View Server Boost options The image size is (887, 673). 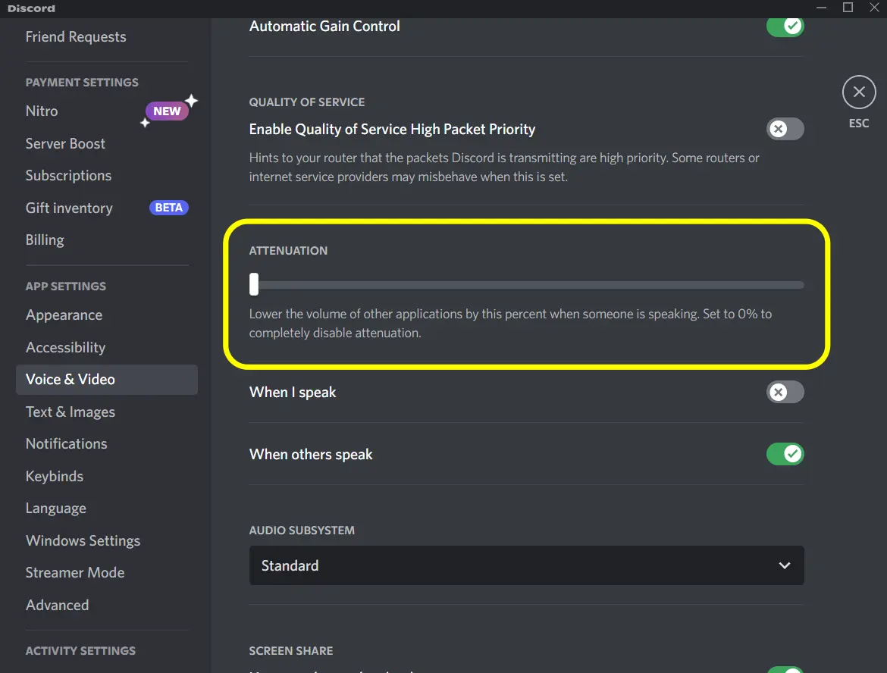65,143
